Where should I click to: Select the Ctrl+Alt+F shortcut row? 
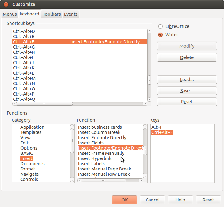80,42
